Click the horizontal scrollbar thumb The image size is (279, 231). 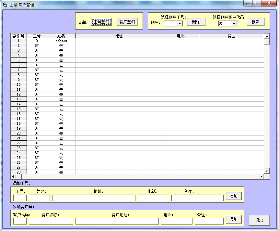(x=19, y=177)
